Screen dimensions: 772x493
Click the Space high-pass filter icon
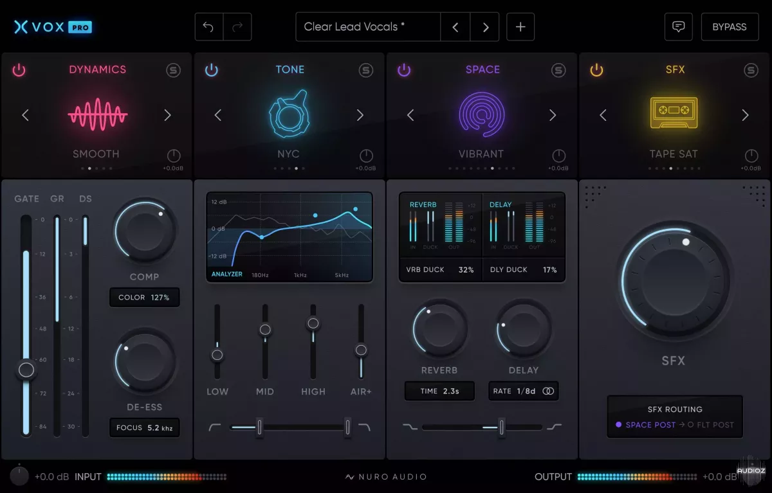click(x=555, y=427)
